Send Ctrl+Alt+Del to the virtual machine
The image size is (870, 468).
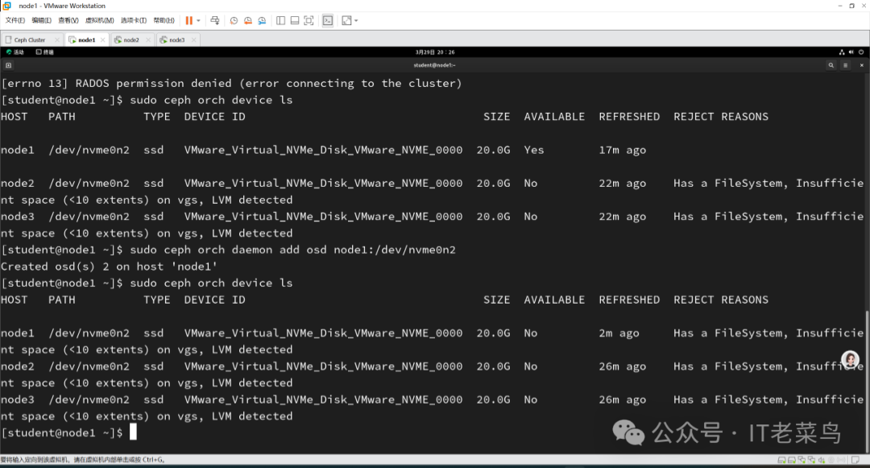tap(215, 20)
